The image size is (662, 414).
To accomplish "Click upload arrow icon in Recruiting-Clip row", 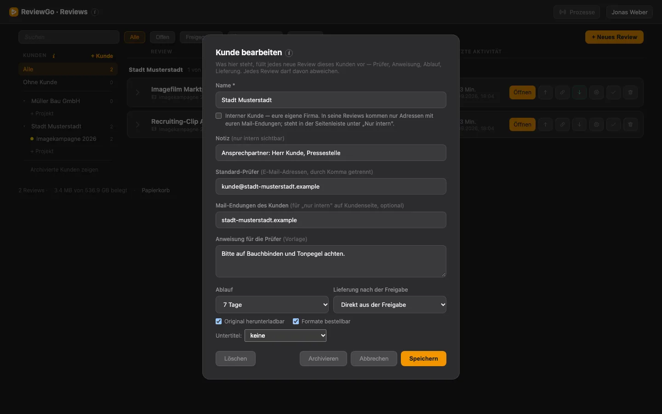I will pyautogui.click(x=545, y=125).
